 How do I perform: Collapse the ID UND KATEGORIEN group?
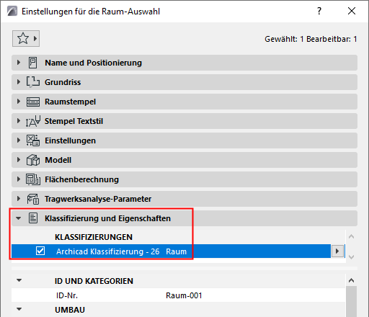point(19,280)
